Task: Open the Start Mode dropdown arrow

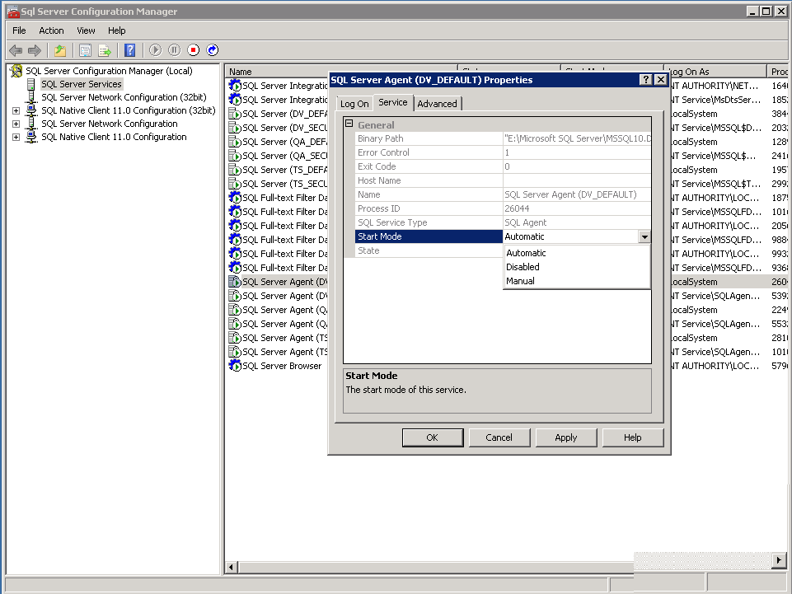Action: (x=644, y=236)
